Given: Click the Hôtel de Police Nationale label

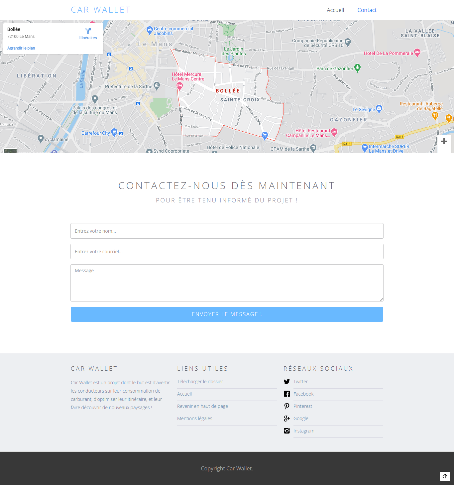Looking at the screenshot, I should (233, 147).
